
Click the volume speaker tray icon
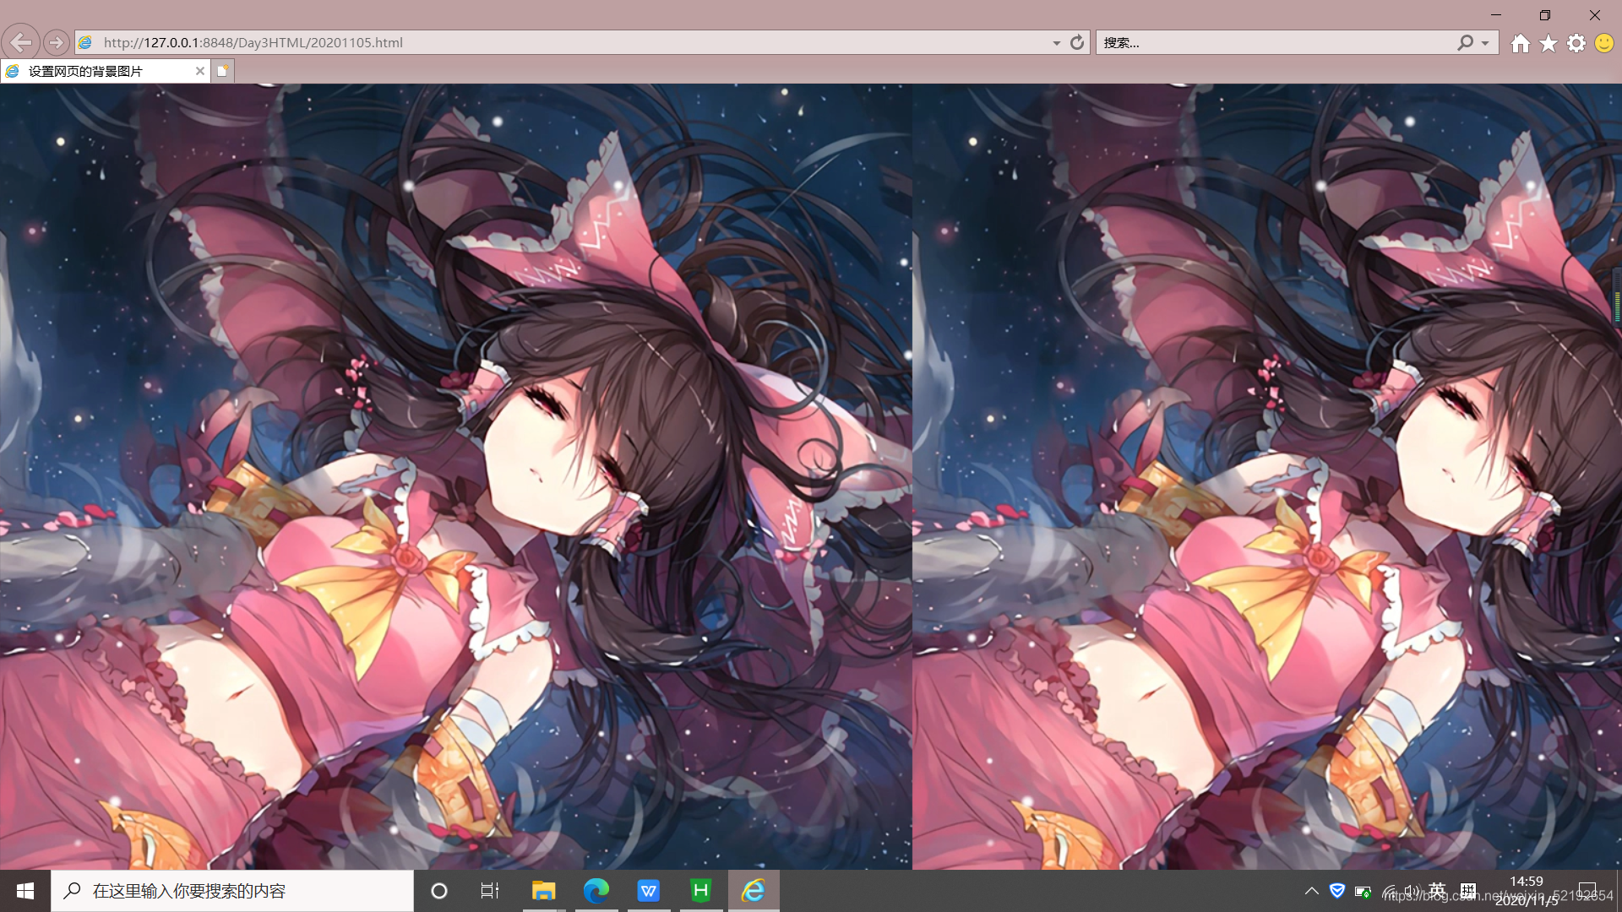[x=1412, y=891]
